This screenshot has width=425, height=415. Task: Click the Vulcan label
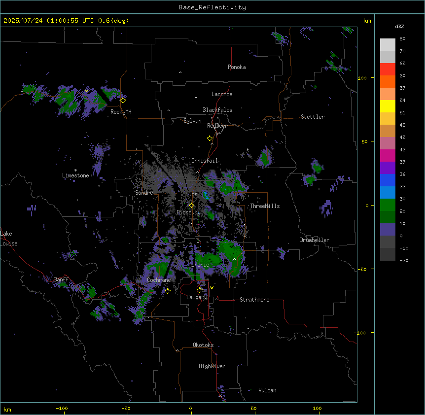pos(267,390)
